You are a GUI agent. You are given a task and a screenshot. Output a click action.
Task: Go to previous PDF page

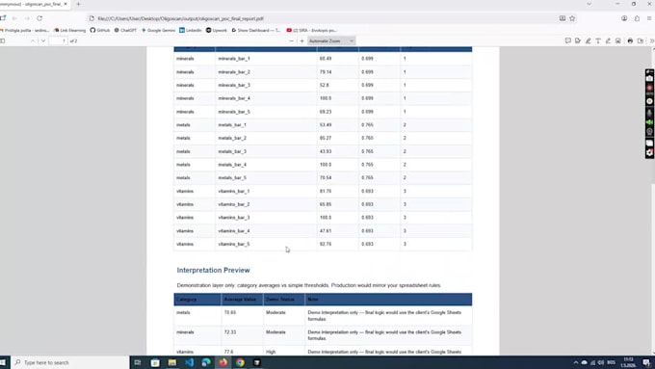(33, 41)
